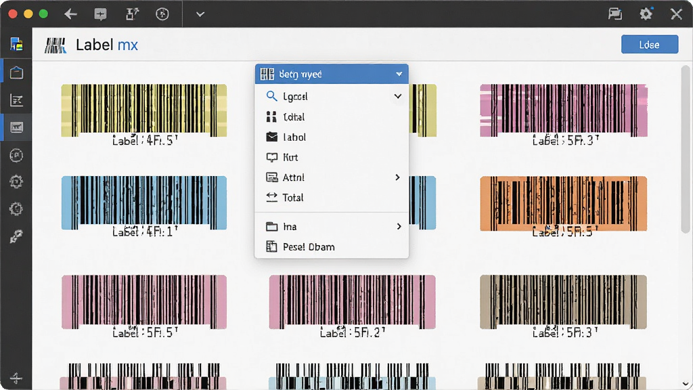Choose the Labol menu entry
Screen dimensions: 693x390
(332, 137)
